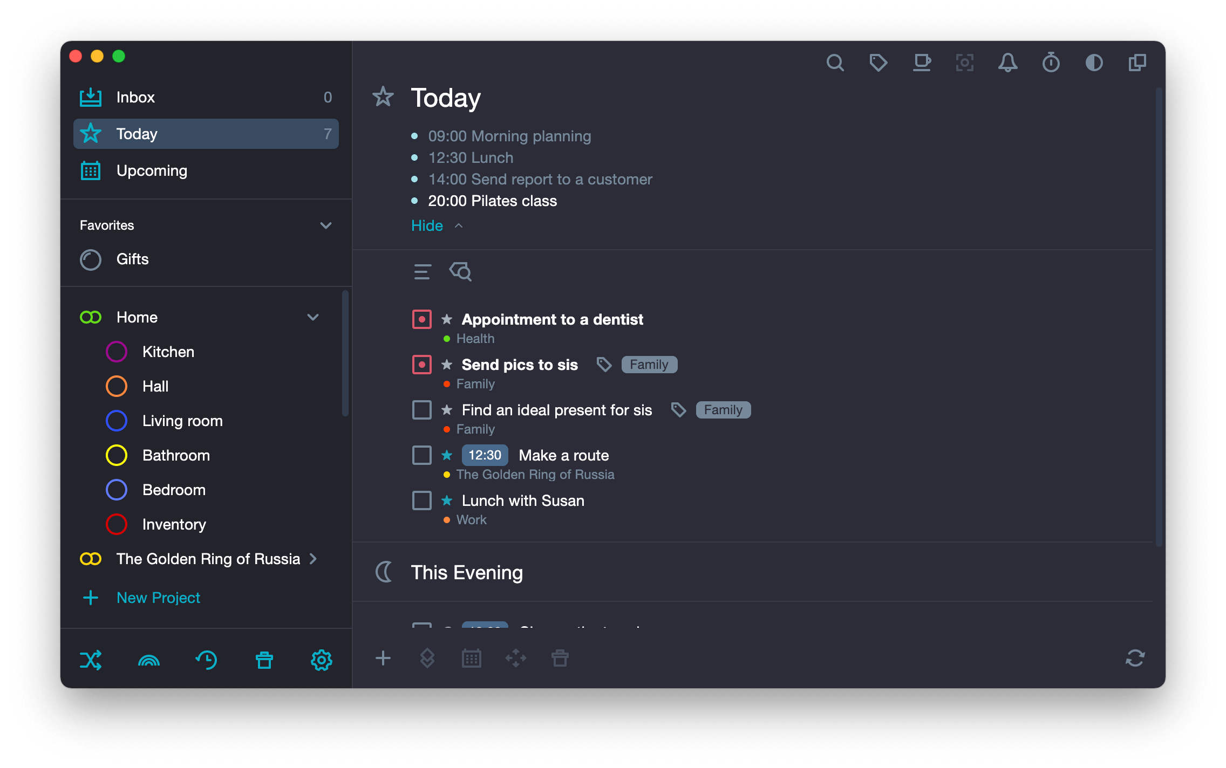This screenshot has width=1226, height=768.
Task: Collapse the Favorites section chevron
Action: [326, 225]
